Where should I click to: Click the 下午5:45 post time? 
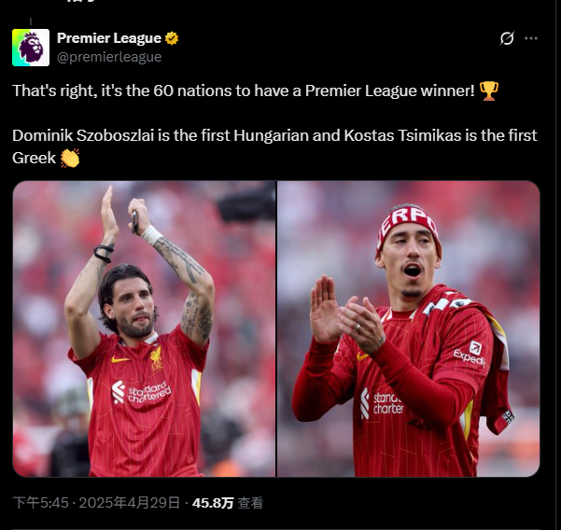[x=40, y=503]
